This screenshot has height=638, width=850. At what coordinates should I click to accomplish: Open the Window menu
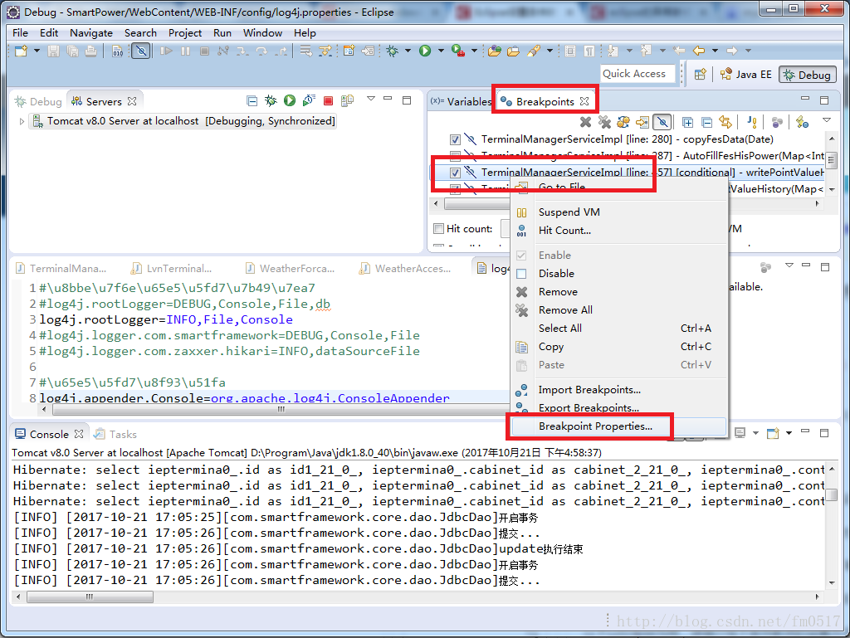point(262,33)
